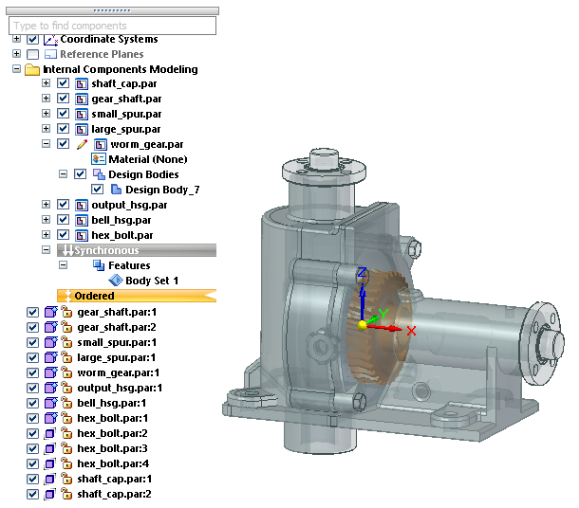Click the worm_gear.par part icon
The height and width of the screenshot is (508, 579).
pos(101,144)
